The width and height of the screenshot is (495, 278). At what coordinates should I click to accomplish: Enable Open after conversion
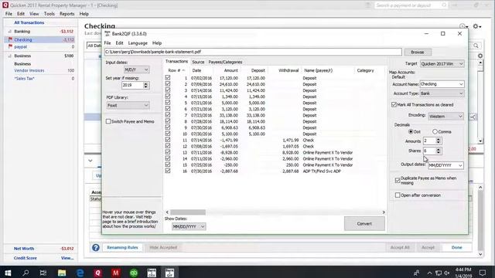point(398,195)
